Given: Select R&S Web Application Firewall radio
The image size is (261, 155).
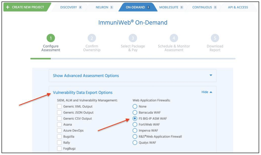Looking at the screenshot, I should coord(135,137).
